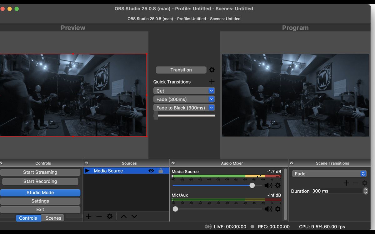Screen dimensions: 375x234
Task: Toggle Studio Mode button
Action: coord(40,193)
